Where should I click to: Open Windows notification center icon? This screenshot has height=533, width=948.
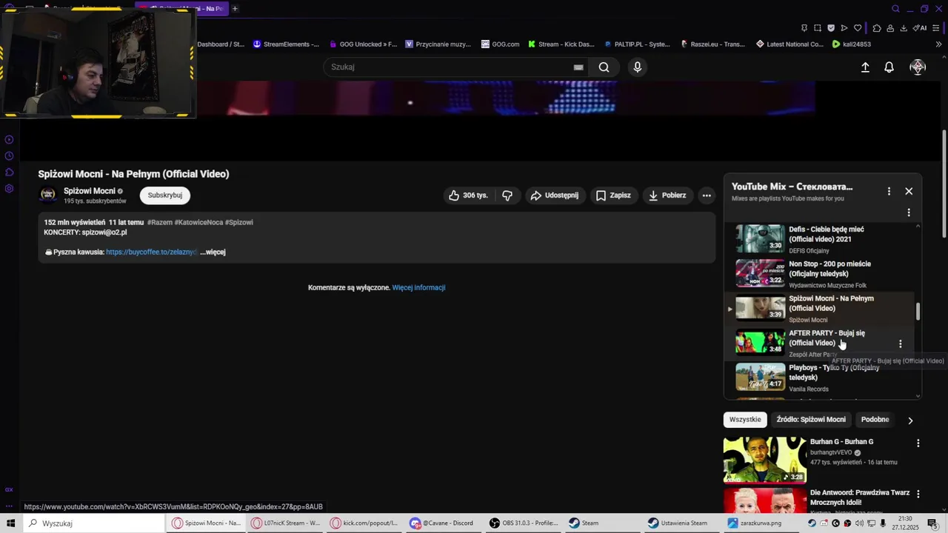932,523
